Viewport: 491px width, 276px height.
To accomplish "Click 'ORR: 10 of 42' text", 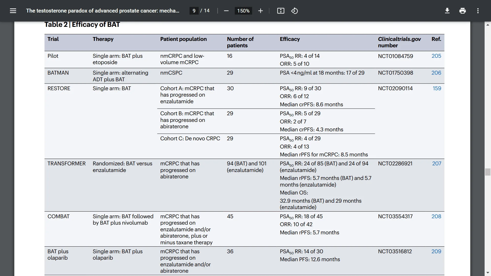I will [296, 224].
